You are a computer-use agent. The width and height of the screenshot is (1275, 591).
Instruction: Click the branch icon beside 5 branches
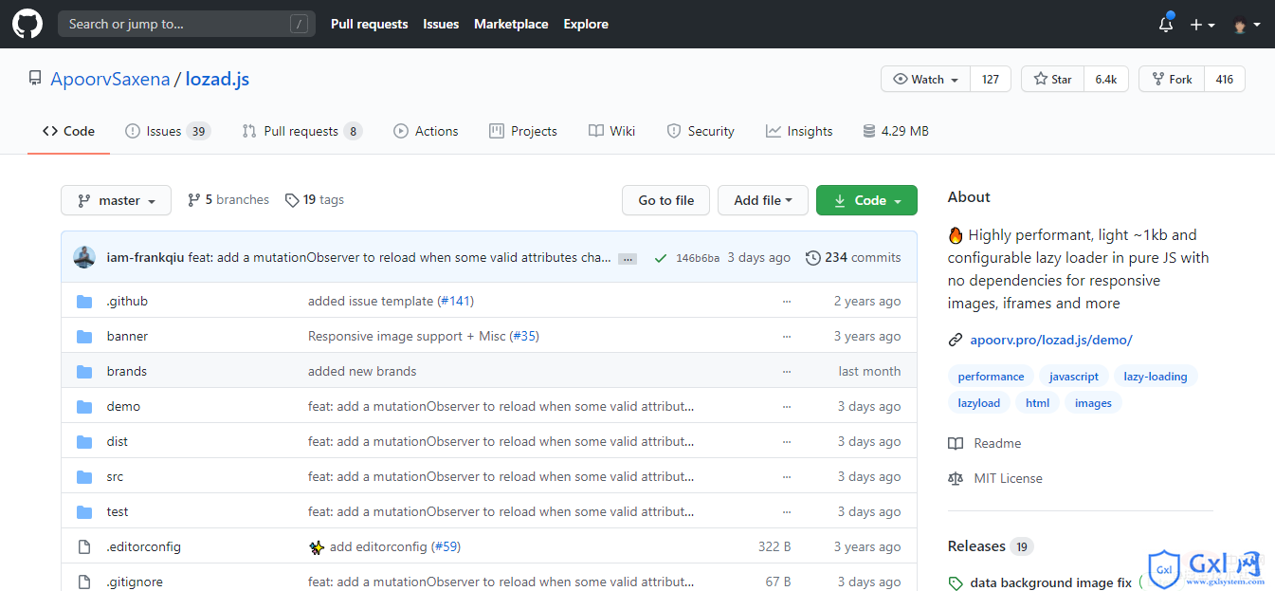(x=193, y=200)
